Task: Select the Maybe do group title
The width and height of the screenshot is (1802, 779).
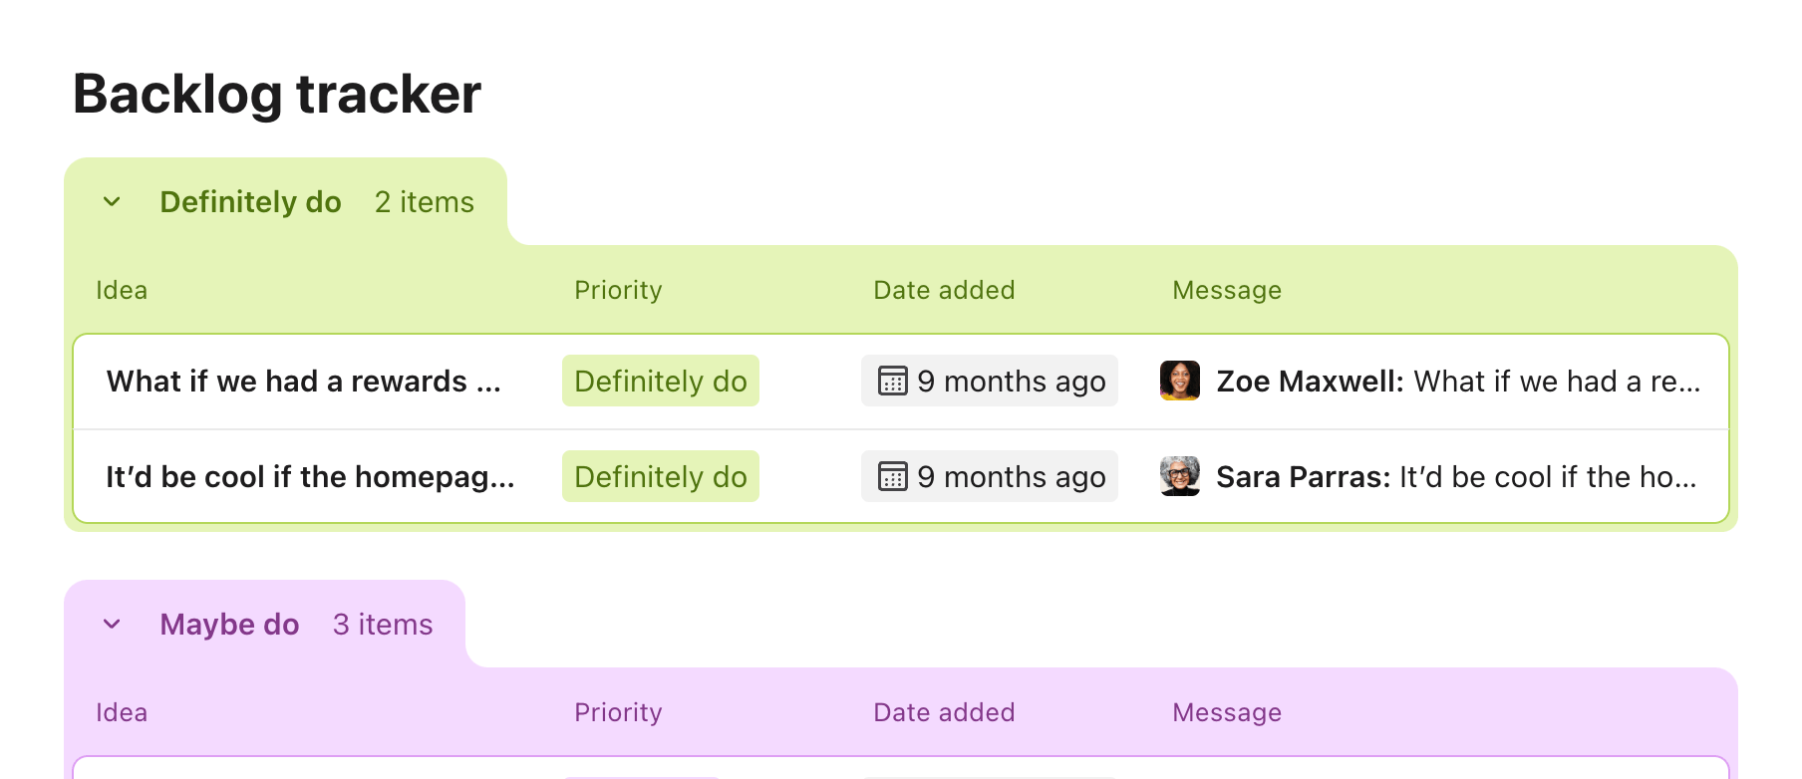Action: [229, 625]
